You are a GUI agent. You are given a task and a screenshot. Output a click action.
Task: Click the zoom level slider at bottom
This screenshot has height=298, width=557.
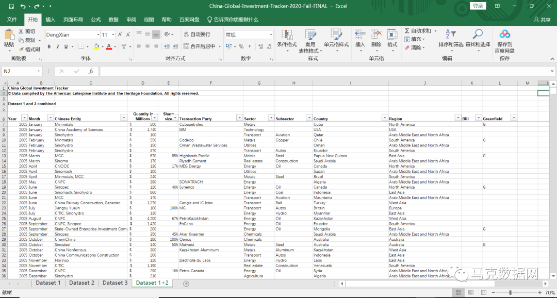tap(511, 292)
